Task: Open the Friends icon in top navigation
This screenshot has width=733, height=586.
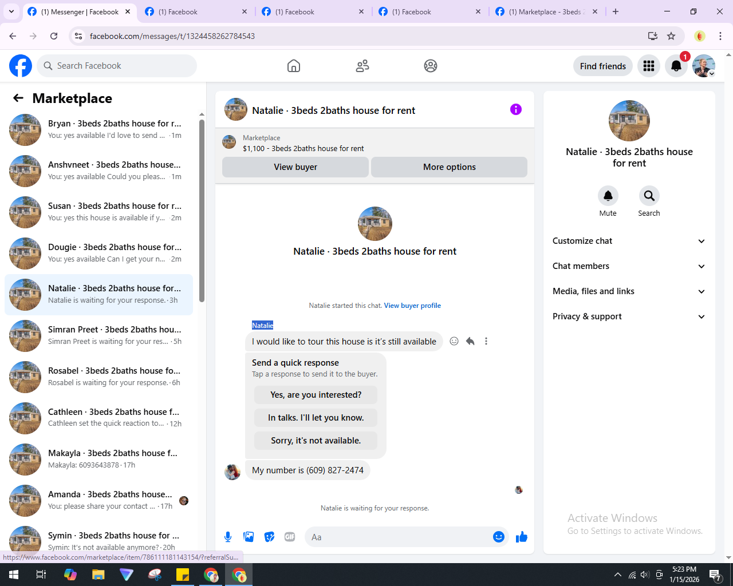Action: click(362, 66)
